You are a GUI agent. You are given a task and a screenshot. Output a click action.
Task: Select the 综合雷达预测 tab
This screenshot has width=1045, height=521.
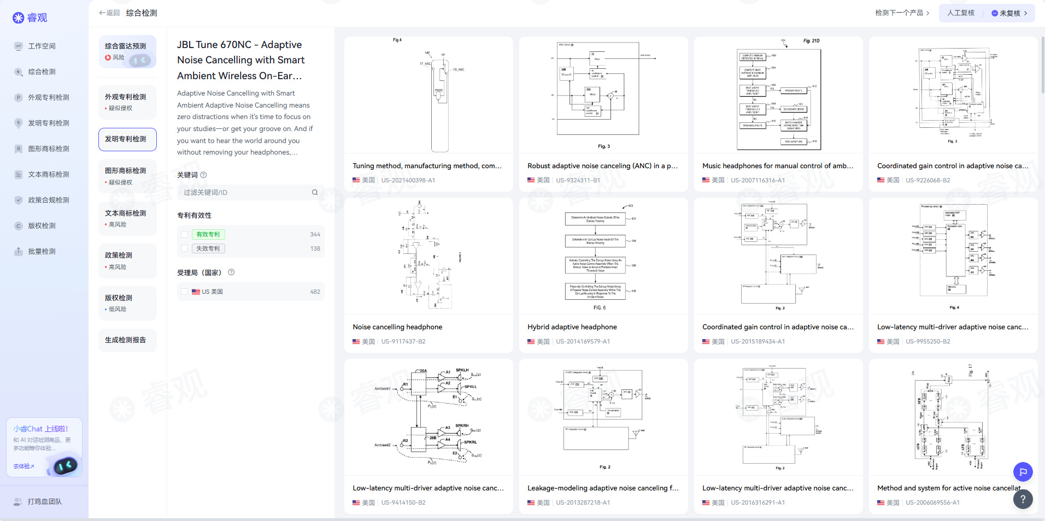pyautogui.click(x=127, y=51)
